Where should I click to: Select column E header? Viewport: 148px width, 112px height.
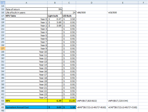(123, 3)
